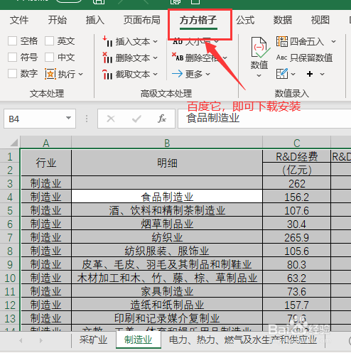Select the 方方格子 ribbon tab
The height and width of the screenshot is (353, 351).
coord(198,21)
